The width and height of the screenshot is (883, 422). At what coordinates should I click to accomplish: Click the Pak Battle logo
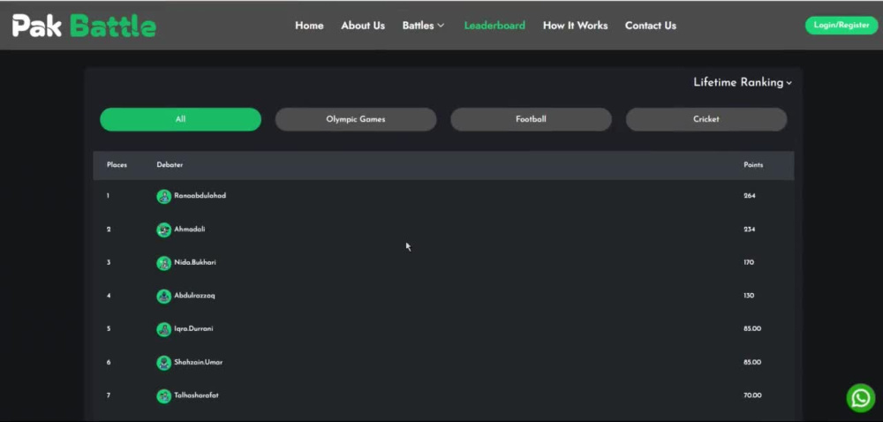click(85, 26)
